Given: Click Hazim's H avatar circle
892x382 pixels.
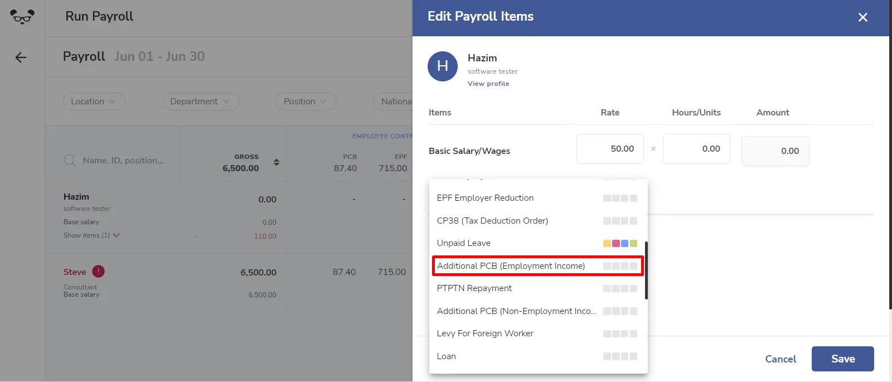Looking at the screenshot, I should point(443,66).
